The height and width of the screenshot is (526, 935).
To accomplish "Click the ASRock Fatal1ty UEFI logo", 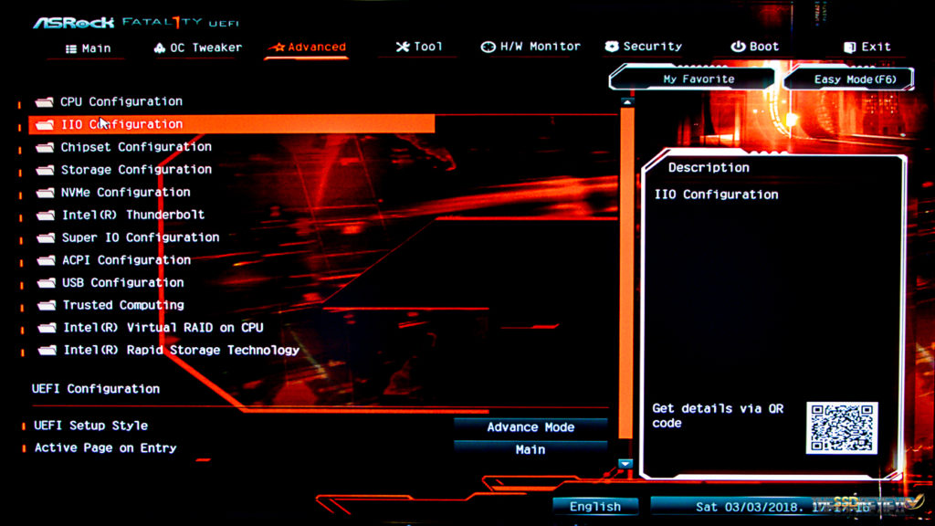I will [x=136, y=23].
